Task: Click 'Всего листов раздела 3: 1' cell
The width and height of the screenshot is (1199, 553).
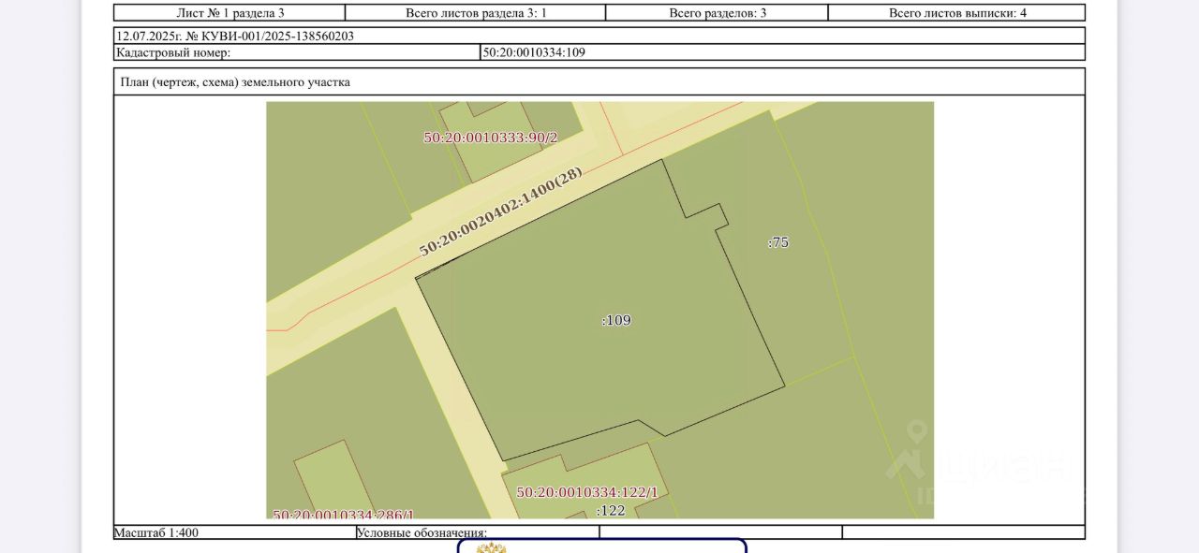Action: click(x=476, y=13)
